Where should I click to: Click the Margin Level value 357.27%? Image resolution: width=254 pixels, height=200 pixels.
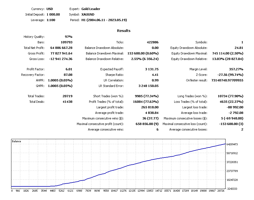[235, 69]
